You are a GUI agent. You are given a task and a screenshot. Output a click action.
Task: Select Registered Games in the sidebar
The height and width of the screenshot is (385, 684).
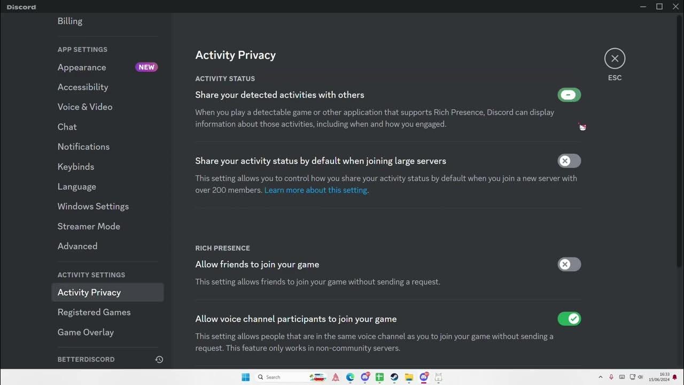coord(94,312)
